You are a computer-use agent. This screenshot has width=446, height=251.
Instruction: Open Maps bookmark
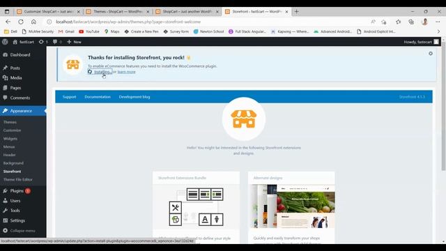point(111,31)
